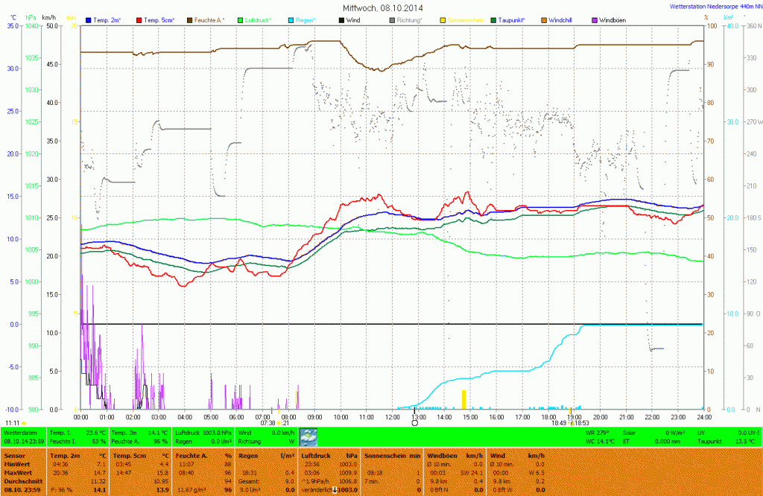Click the falling pressure trend arrow
Image resolution: width=763 pixels, height=496 pixels.
pyautogui.click(x=335, y=489)
